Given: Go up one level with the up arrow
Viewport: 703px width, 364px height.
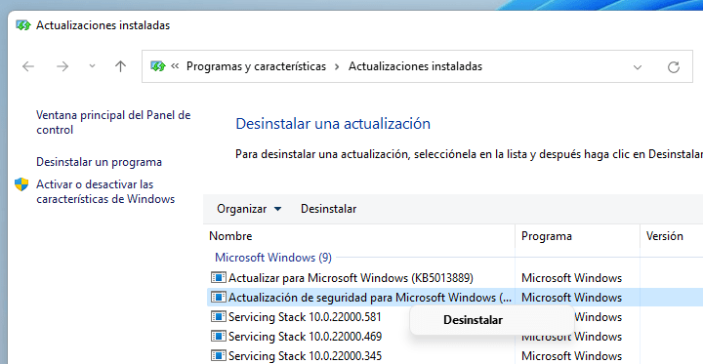Looking at the screenshot, I should [x=120, y=66].
